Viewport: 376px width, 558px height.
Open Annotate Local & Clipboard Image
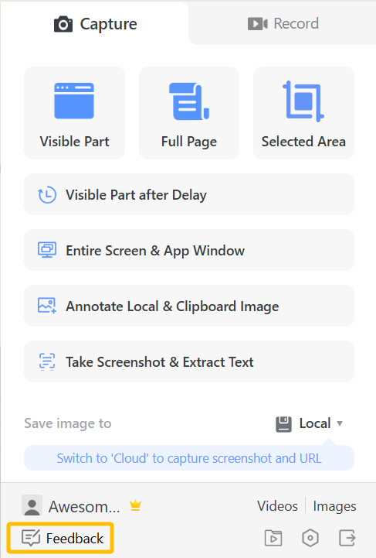(189, 306)
